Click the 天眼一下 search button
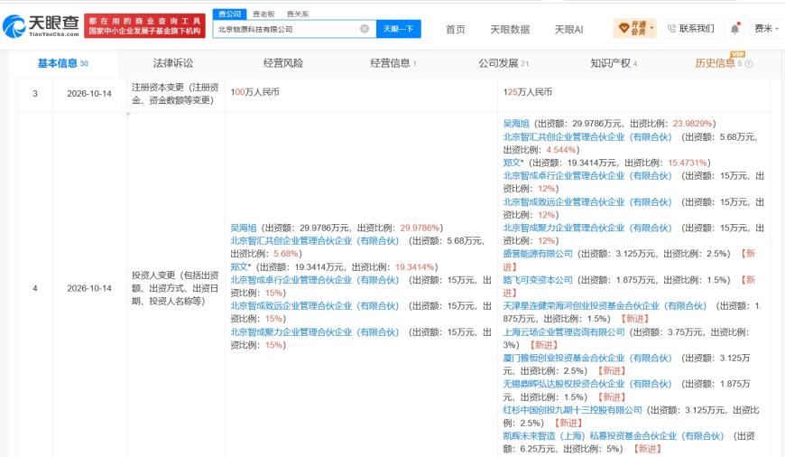 (x=399, y=29)
